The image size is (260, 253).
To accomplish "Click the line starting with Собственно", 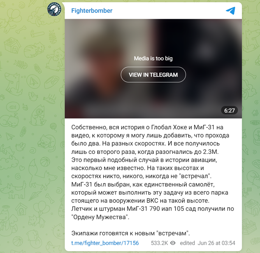I will pos(147,127).
